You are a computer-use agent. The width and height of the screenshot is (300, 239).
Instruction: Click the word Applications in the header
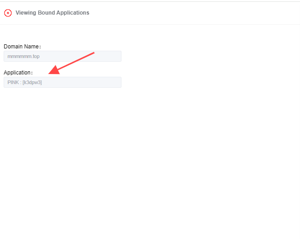point(73,13)
